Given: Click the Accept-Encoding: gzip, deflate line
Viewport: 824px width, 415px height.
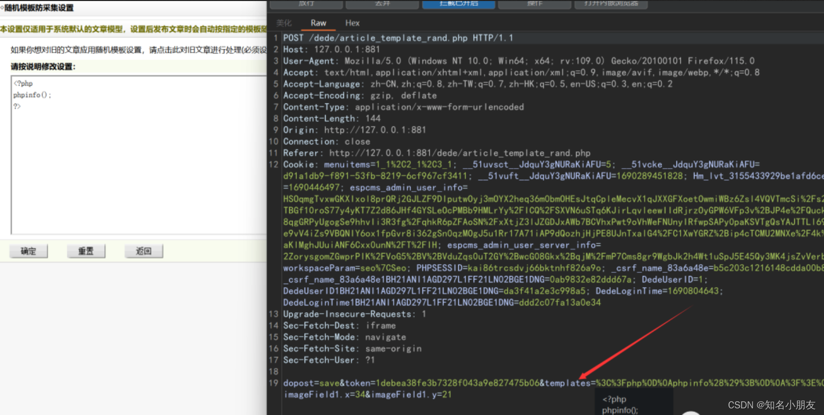Looking at the screenshot, I should (360, 96).
